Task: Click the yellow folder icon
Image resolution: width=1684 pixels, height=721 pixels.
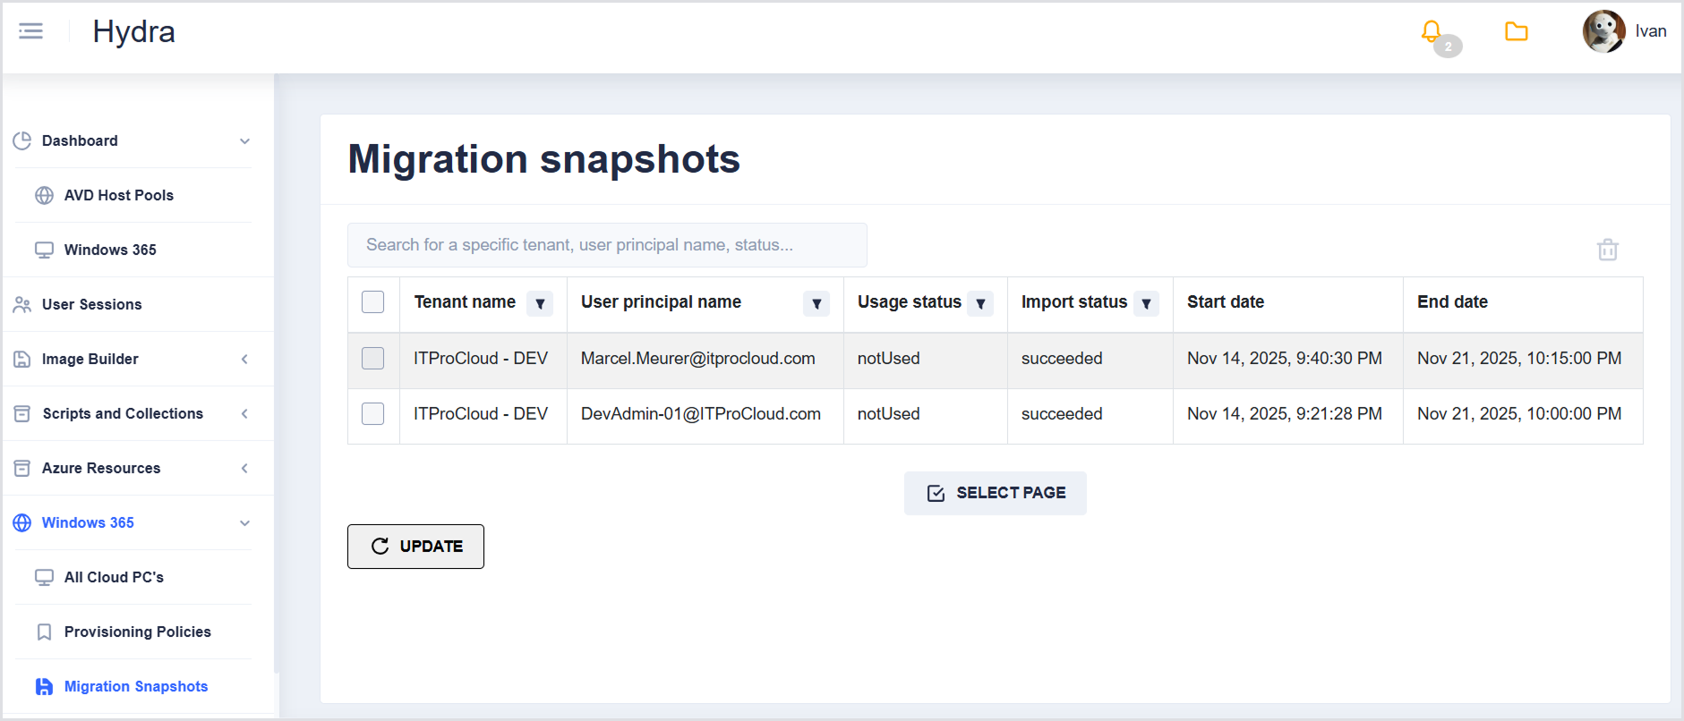Action: pos(1516,32)
